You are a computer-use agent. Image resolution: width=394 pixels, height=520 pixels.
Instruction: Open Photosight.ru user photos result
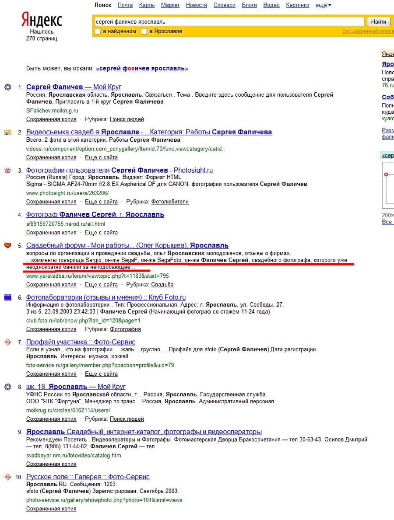(120, 170)
